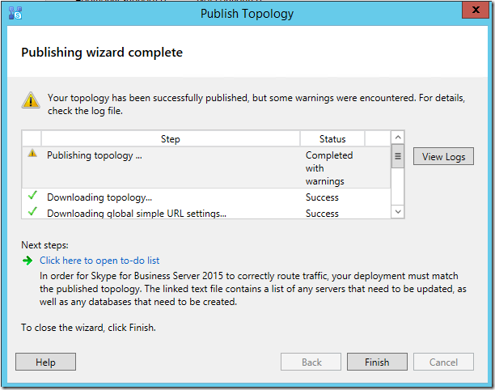Click the step list scroll down arrow
This screenshot has height=390, width=495.
[x=398, y=211]
